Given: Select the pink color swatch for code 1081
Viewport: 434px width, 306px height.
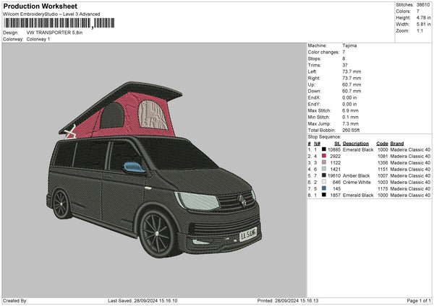Looking at the screenshot, I should (x=323, y=156).
